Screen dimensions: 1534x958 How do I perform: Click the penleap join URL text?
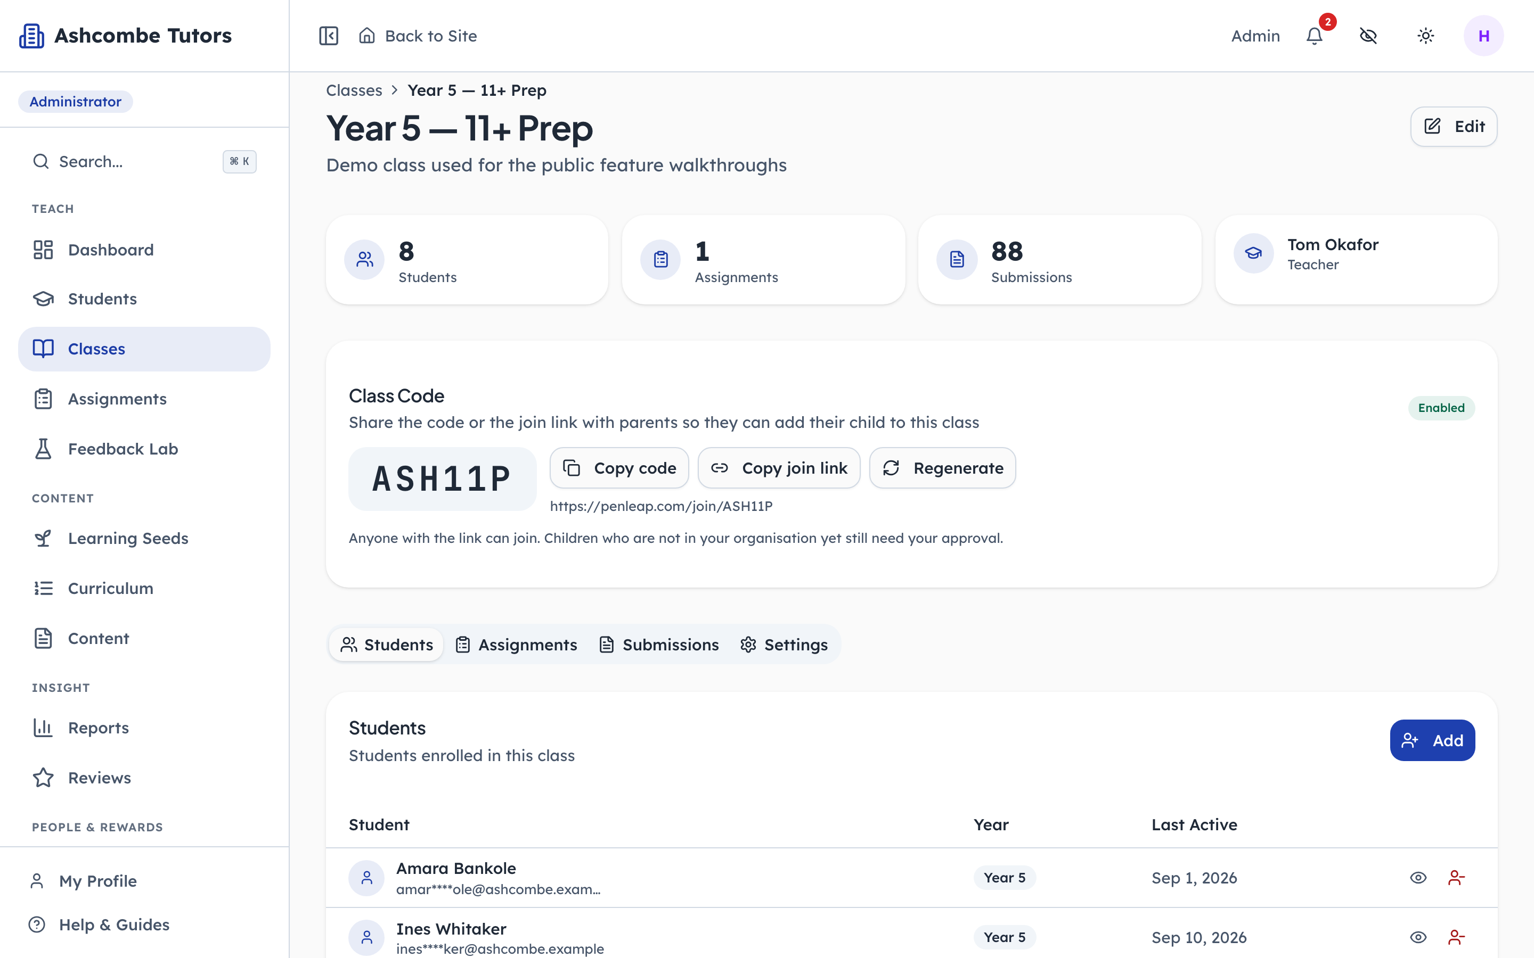coord(661,506)
